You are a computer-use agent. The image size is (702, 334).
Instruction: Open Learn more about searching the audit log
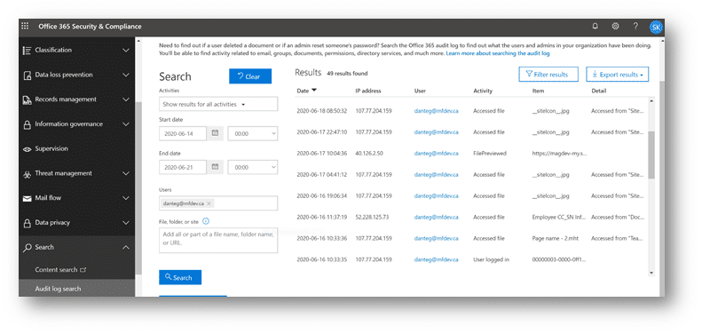click(498, 53)
